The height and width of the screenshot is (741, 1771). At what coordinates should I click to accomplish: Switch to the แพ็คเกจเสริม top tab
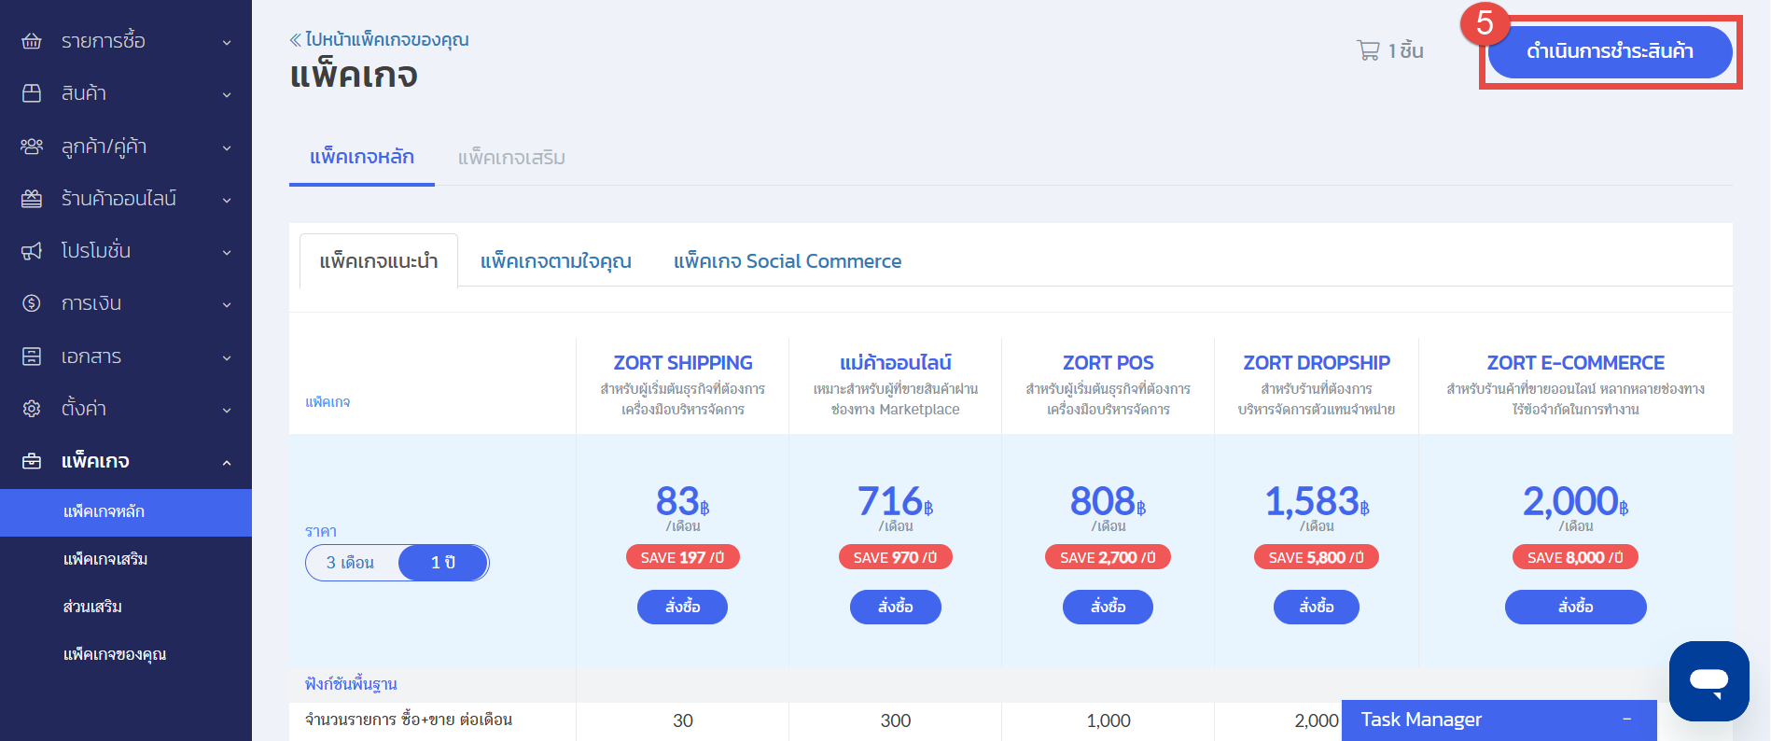(x=511, y=158)
